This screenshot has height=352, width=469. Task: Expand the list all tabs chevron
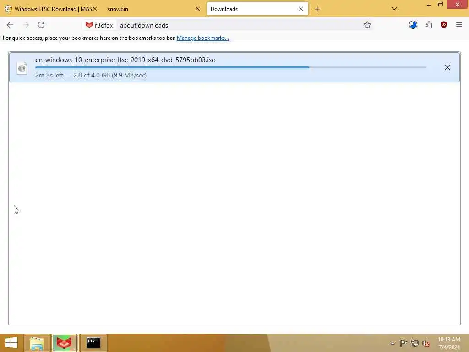pyautogui.click(x=394, y=9)
